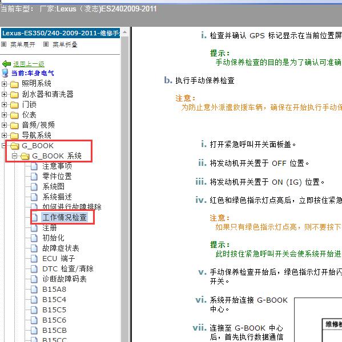Select the 门锁 tree label

pos(29,104)
